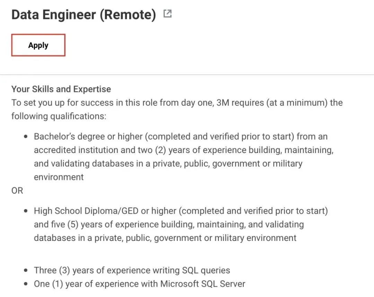Viewport: 374px width, 297px height.
Task: Click the bullet before High School Diploma item
Action: (26, 211)
